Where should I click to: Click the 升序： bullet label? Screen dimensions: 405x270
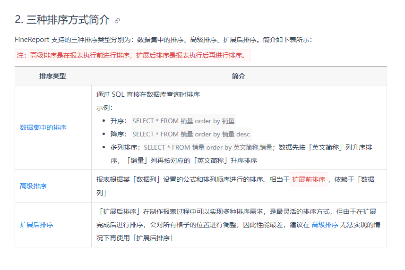point(119,121)
